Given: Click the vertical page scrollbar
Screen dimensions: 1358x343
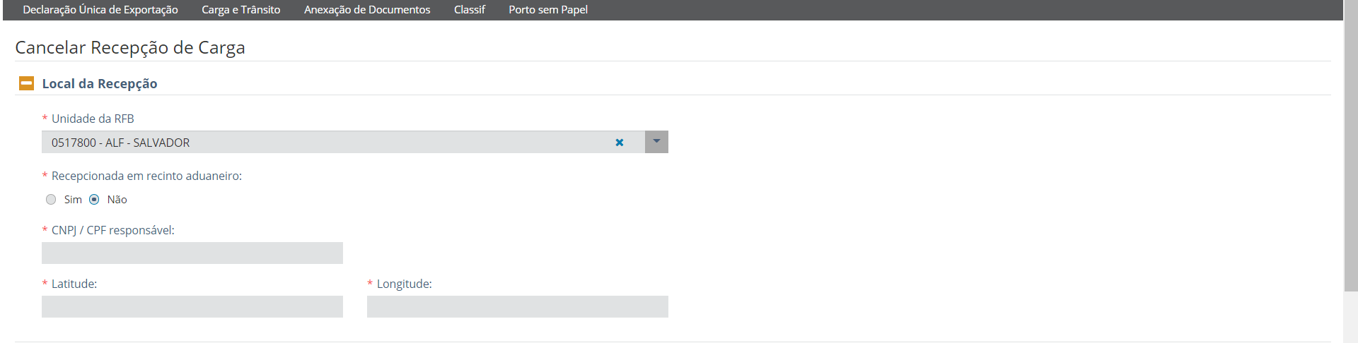Looking at the screenshot, I should (x=1350, y=155).
